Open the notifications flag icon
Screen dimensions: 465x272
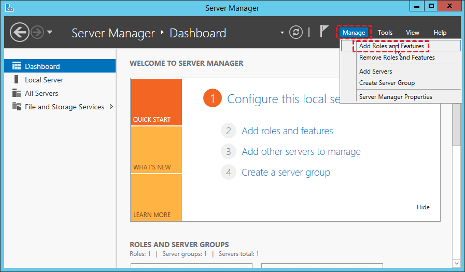coord(324,32)
